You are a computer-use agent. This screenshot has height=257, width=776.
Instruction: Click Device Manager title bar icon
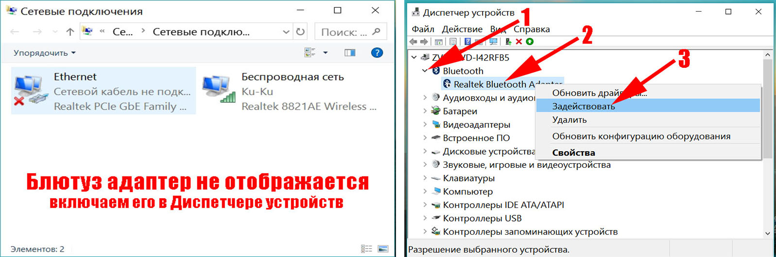pyautogui.click(x=415, y=12)
